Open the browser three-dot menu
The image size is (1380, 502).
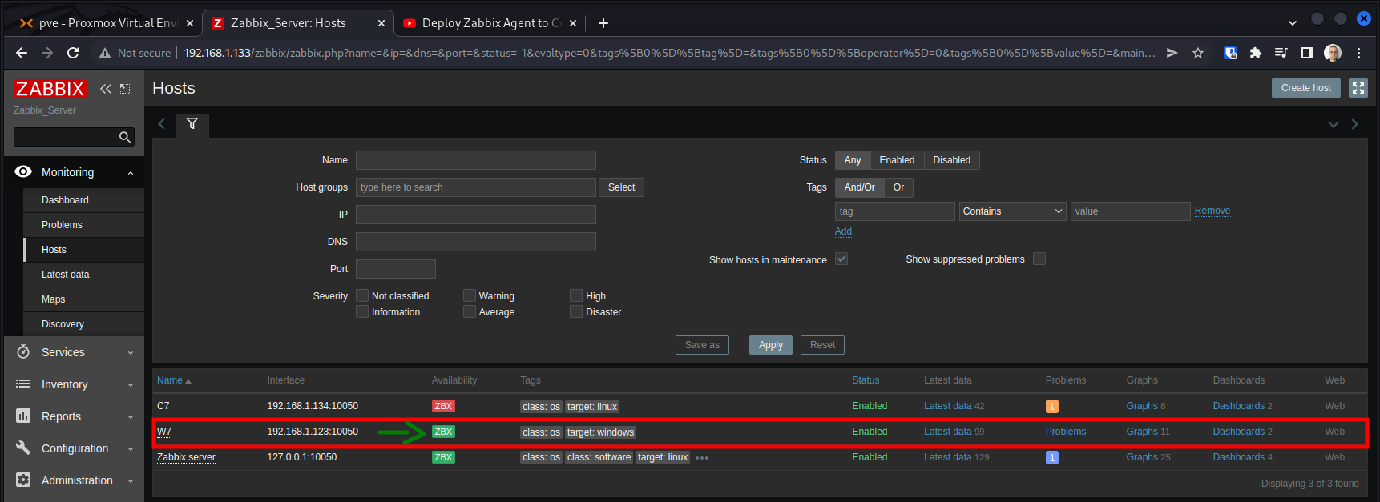point(1358,53)
